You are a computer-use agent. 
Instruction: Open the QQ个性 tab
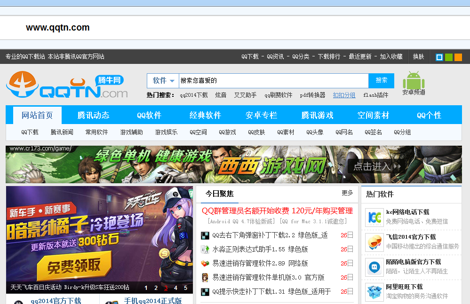click(429, 115)
